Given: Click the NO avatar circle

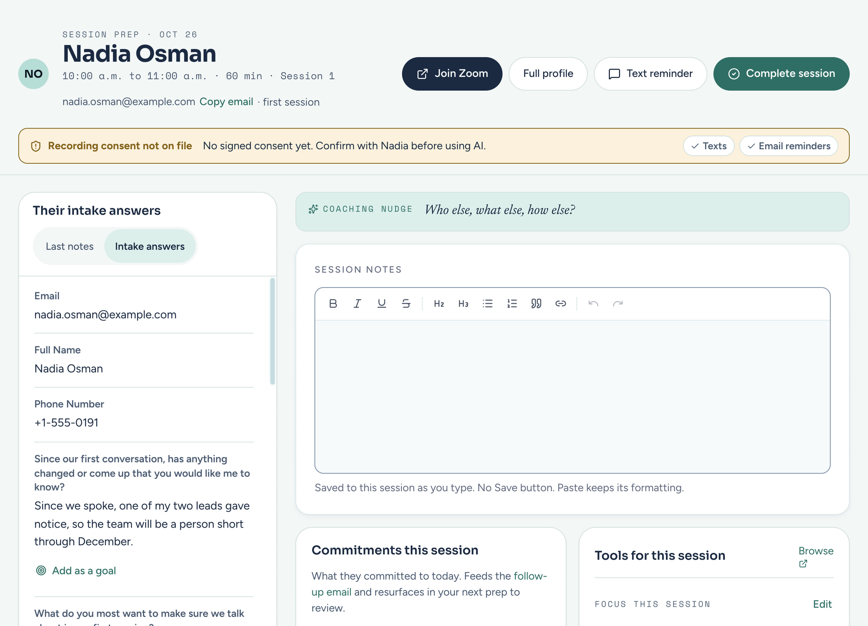Looking at the screenshot, I should [x=34, y=74].
